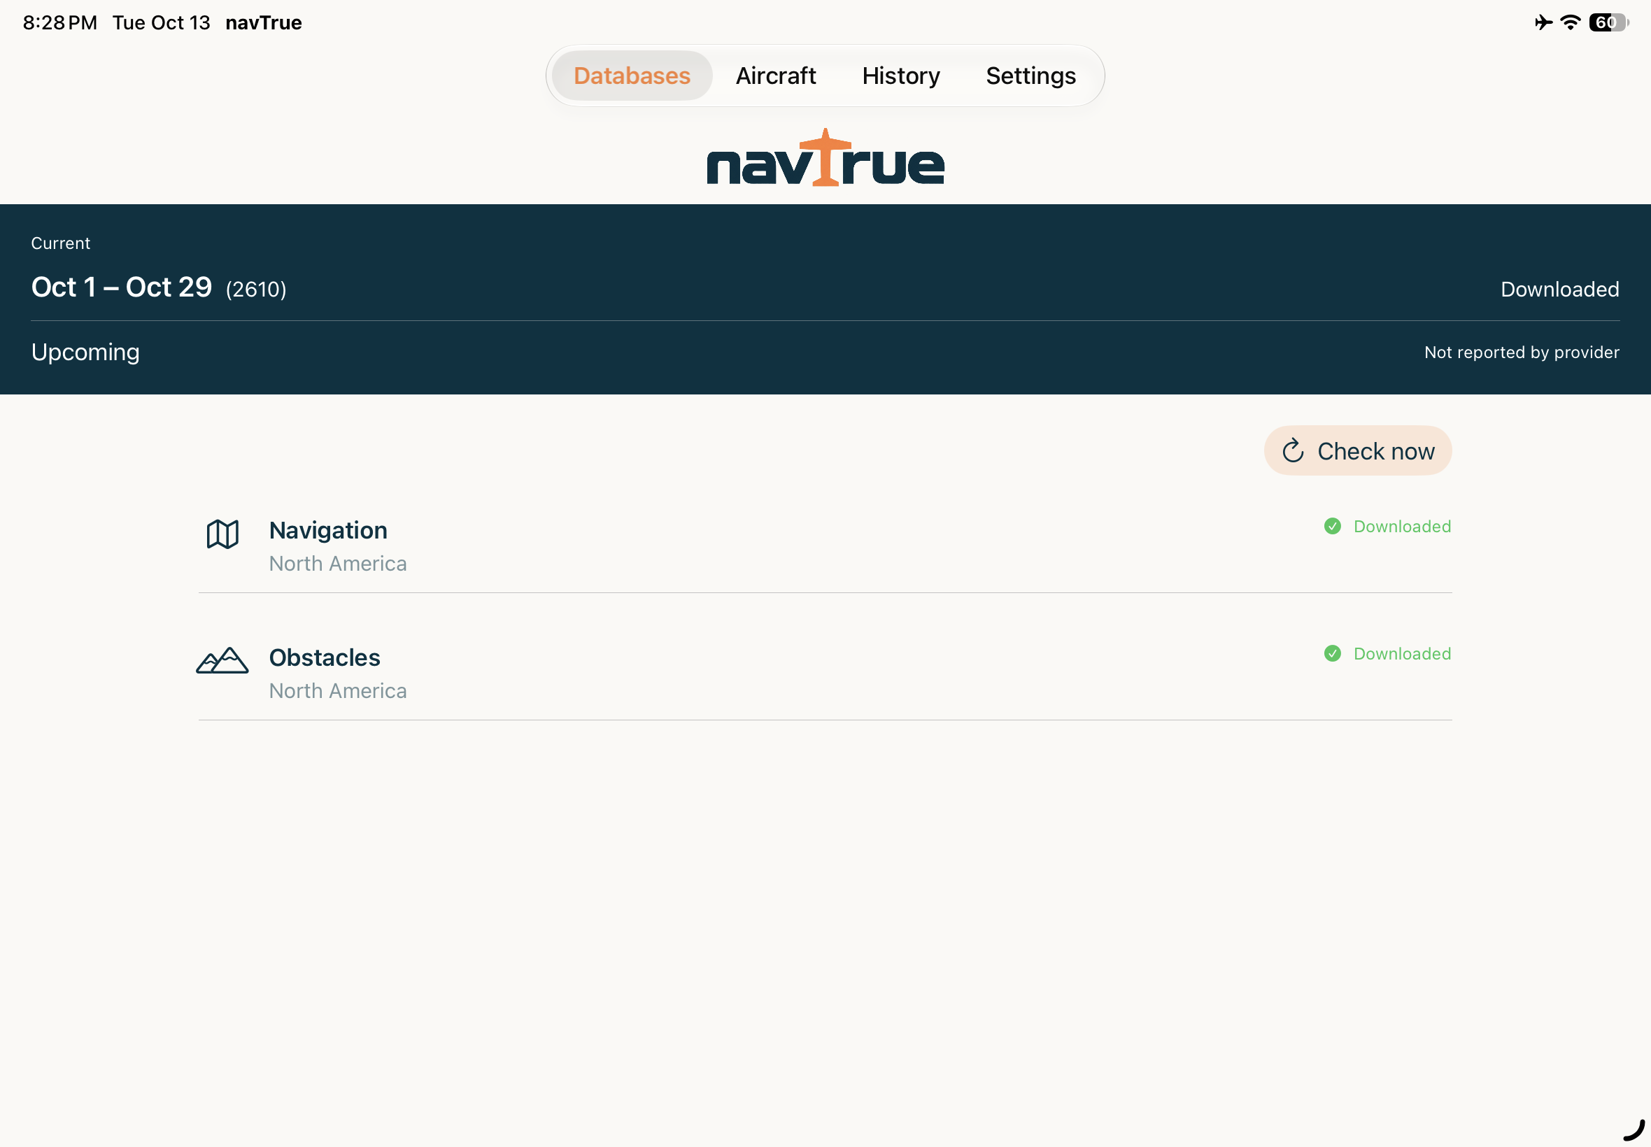Open the Databases tab

(632, 76)
